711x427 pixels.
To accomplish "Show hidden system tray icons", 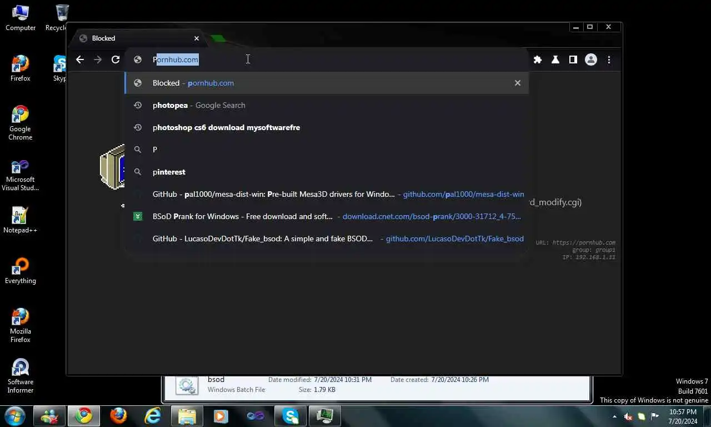I will 614,416.
